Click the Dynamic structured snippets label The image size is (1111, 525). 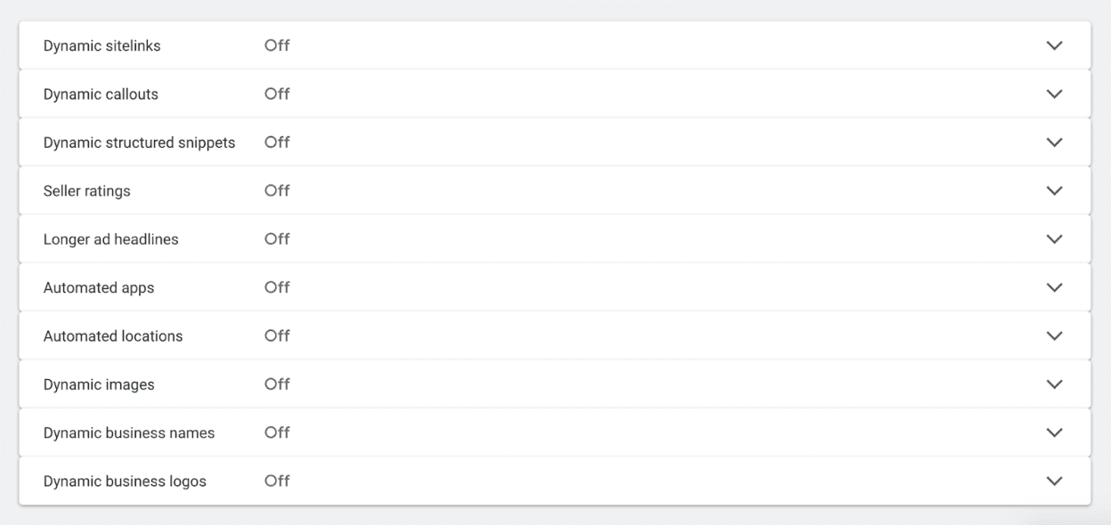140,142
